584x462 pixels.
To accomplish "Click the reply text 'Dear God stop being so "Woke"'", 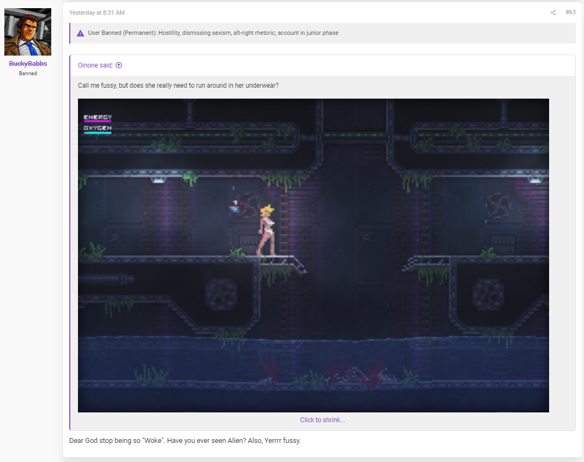I will [185, 440].
